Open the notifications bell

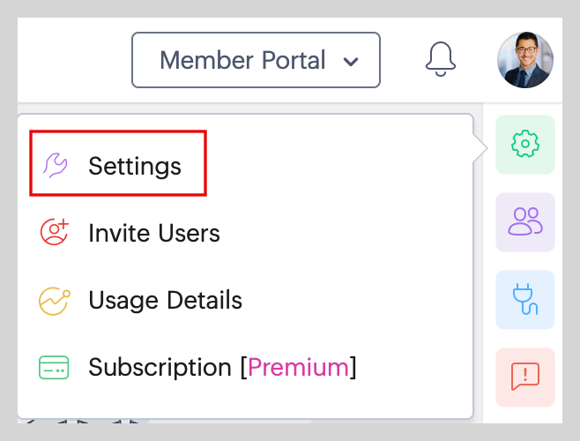click(x=441, y=60)
